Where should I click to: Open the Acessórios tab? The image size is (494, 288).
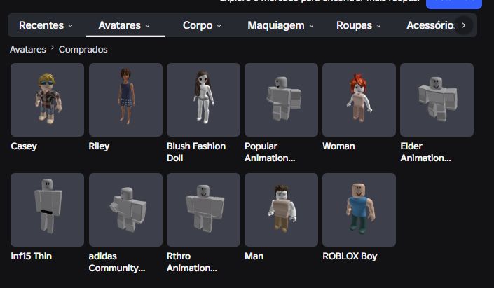(x=430, y=25)
